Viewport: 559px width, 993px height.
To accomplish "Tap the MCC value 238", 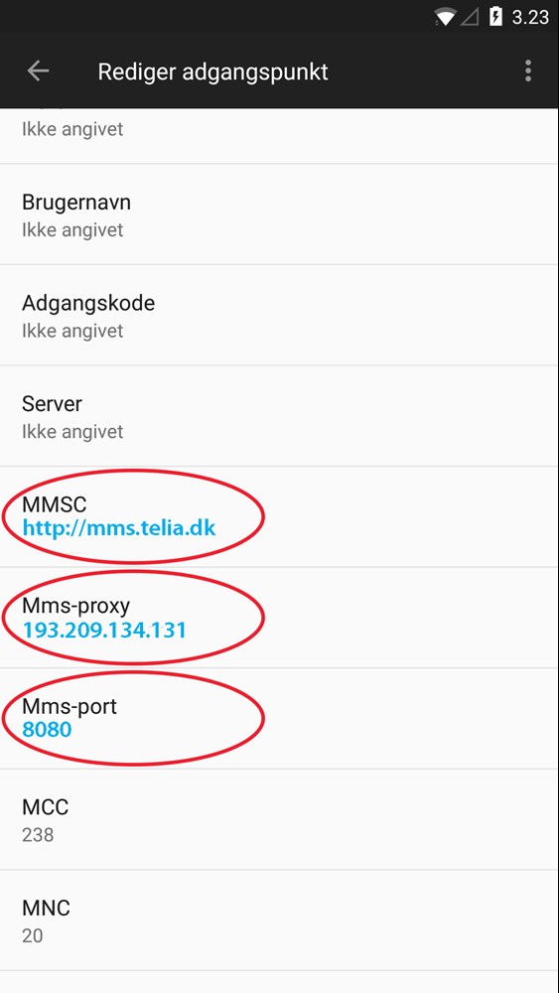I will click(38, 835).
